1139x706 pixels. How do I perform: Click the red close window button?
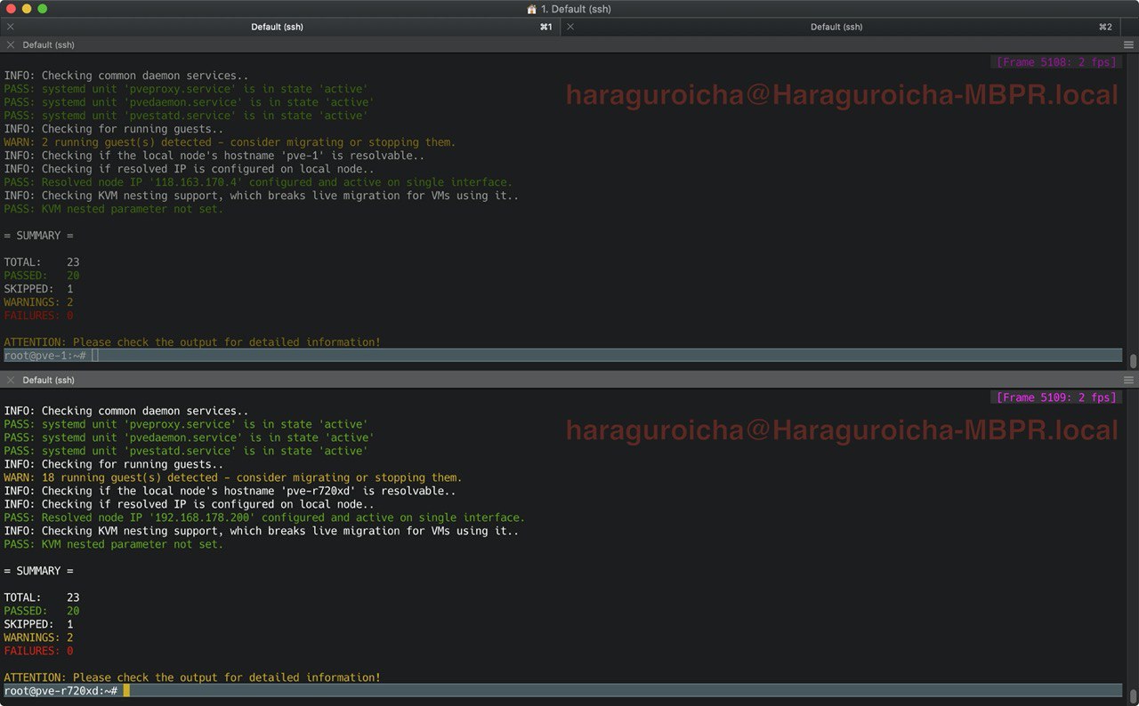tap(11, 9)
